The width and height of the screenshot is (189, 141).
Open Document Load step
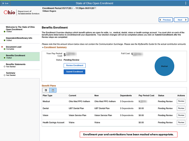(x=20, y=48)
